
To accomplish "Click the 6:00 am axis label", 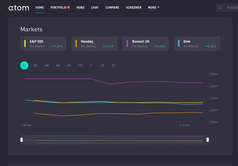I will tap(26, 125).
